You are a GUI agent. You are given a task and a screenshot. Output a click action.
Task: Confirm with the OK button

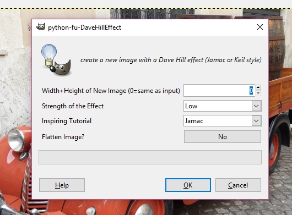pos(188,185)
